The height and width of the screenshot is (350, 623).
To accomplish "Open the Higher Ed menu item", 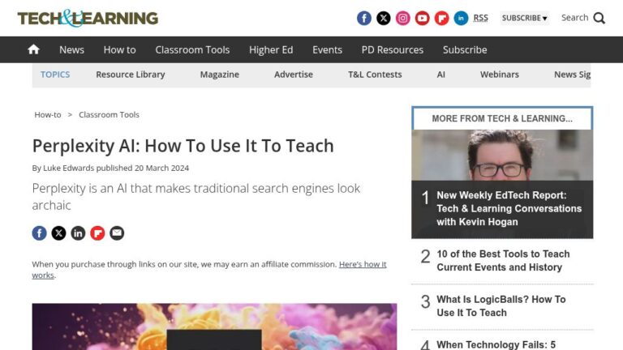I will coord(271,49).
